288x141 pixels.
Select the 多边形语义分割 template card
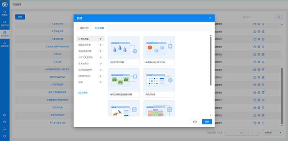point(124,51)
